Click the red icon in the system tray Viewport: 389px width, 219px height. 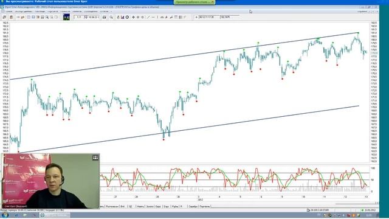tap(348, 215)
